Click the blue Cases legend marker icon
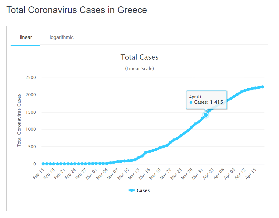The image size is (279, 218). (x=132, y=190)
